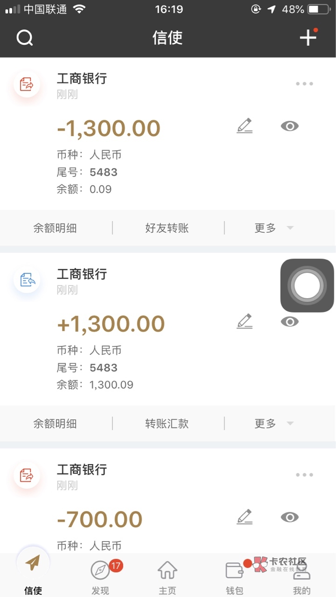Image resolution: width=336 pixels, height=597 pixels.
Task: Open 余额明细 under the -1,300.00 entry
Action: click(x=55, y=228)
